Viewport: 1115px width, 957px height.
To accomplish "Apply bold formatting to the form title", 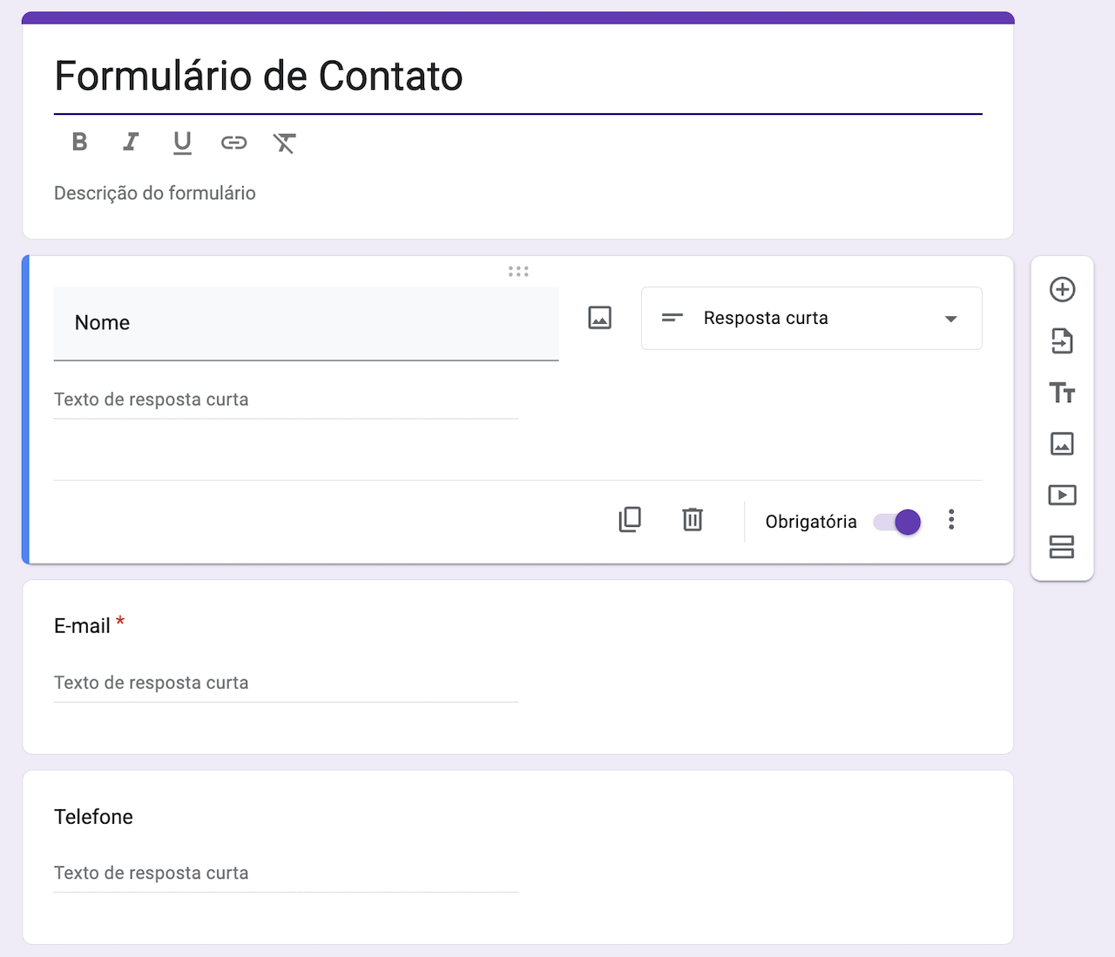I will tap(79, 142).
